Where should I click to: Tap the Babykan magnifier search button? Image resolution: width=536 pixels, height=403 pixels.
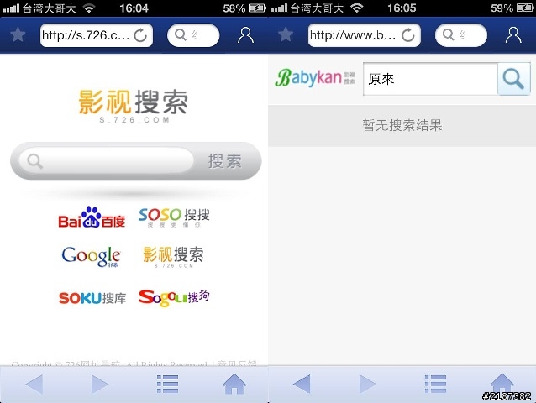pyautogui.click(x=514, y=79)
